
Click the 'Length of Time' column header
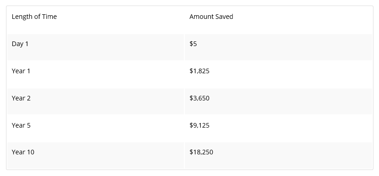point(34,17)
